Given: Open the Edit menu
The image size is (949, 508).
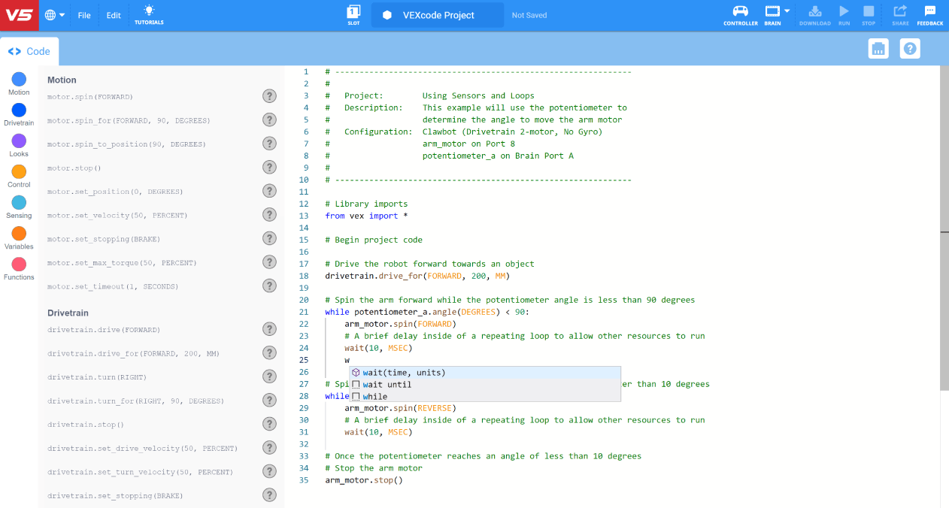Looking at the screenshot, I should (x=114, y=15).
